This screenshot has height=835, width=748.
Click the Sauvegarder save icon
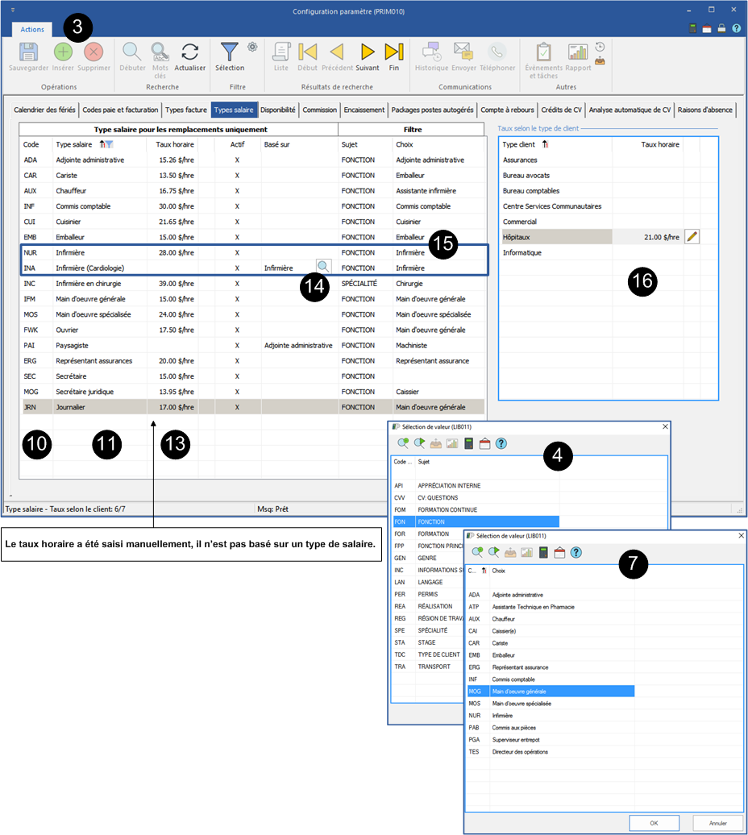(28, 52)
